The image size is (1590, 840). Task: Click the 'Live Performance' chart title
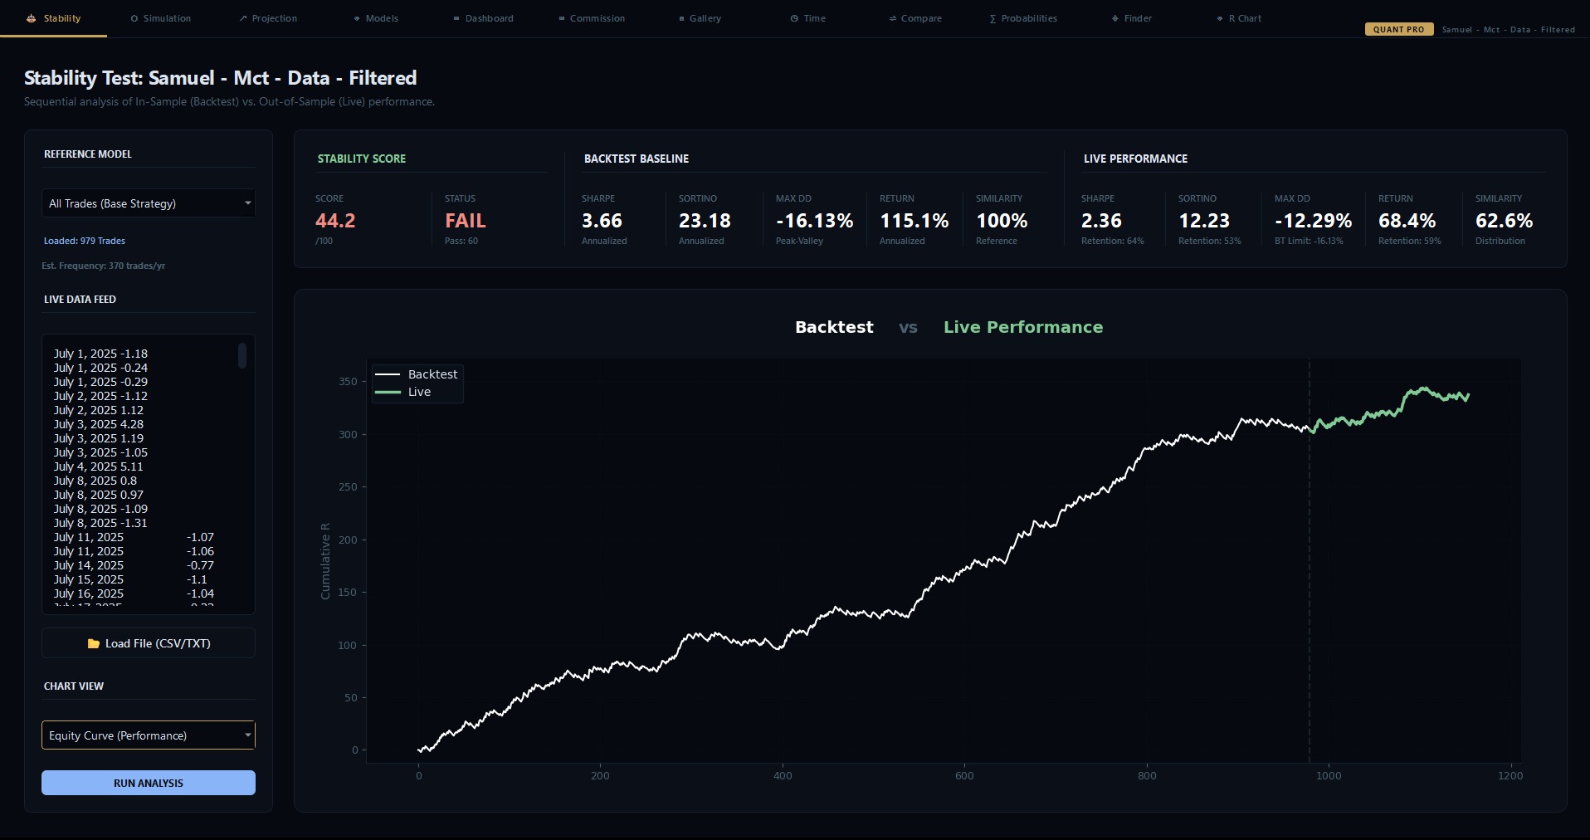(1023, 327)
